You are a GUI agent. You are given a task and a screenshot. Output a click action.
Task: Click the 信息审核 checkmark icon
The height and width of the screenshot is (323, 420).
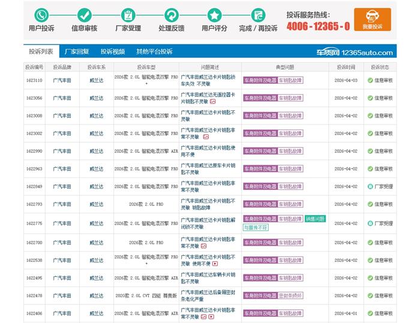(x=84, y=15)
